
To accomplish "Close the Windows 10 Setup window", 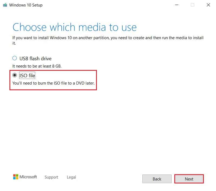I will point(208,5).
